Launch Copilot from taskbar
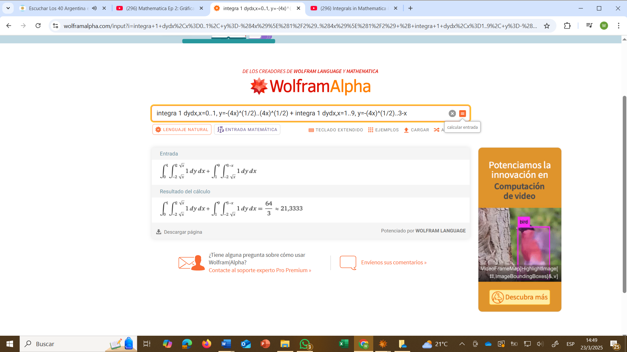This screenshot has height=352, width=627. point(167,344)
